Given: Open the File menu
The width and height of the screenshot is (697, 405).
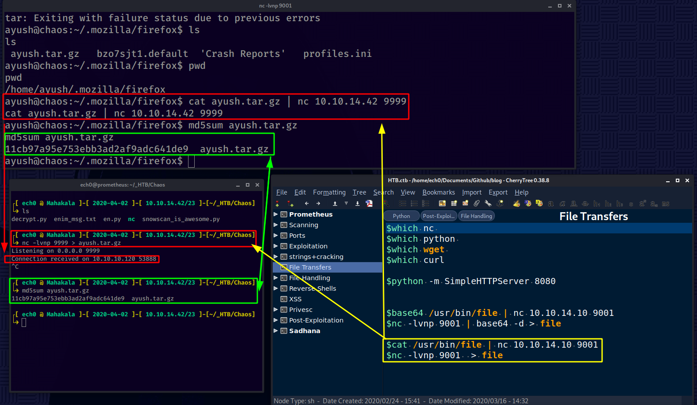Looking at the screenshot, I should pos(282,192).
